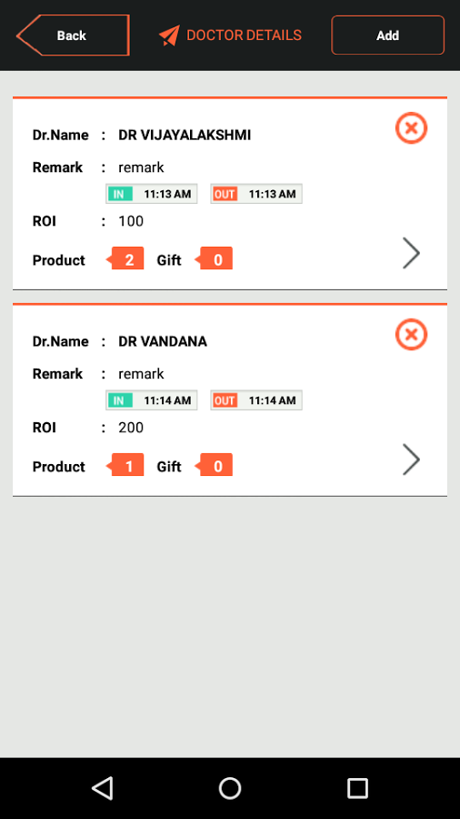Go back using the Back button
This screenshot has height=819, width=460.
[73, 35]
